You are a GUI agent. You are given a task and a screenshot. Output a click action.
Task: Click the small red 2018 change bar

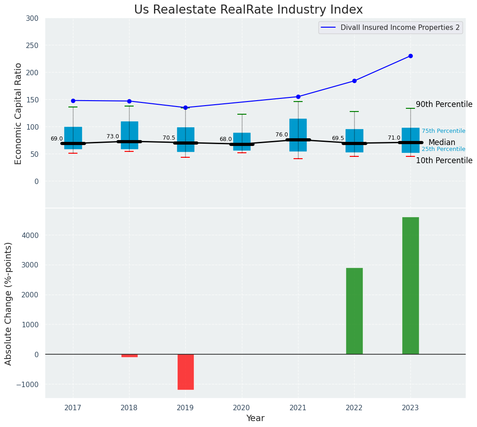(129, 356)
